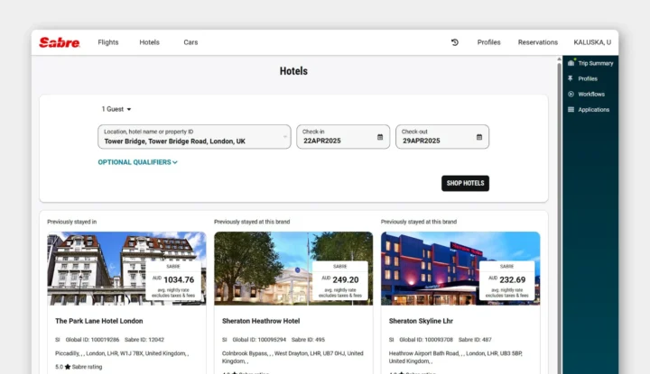650x374 pixels.
Task: Switch to the Cars tab
Action: coord(190,42)
